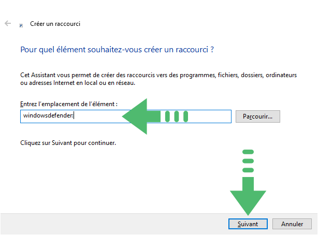Cancel the wizard with Annuler

click(292, 224)
